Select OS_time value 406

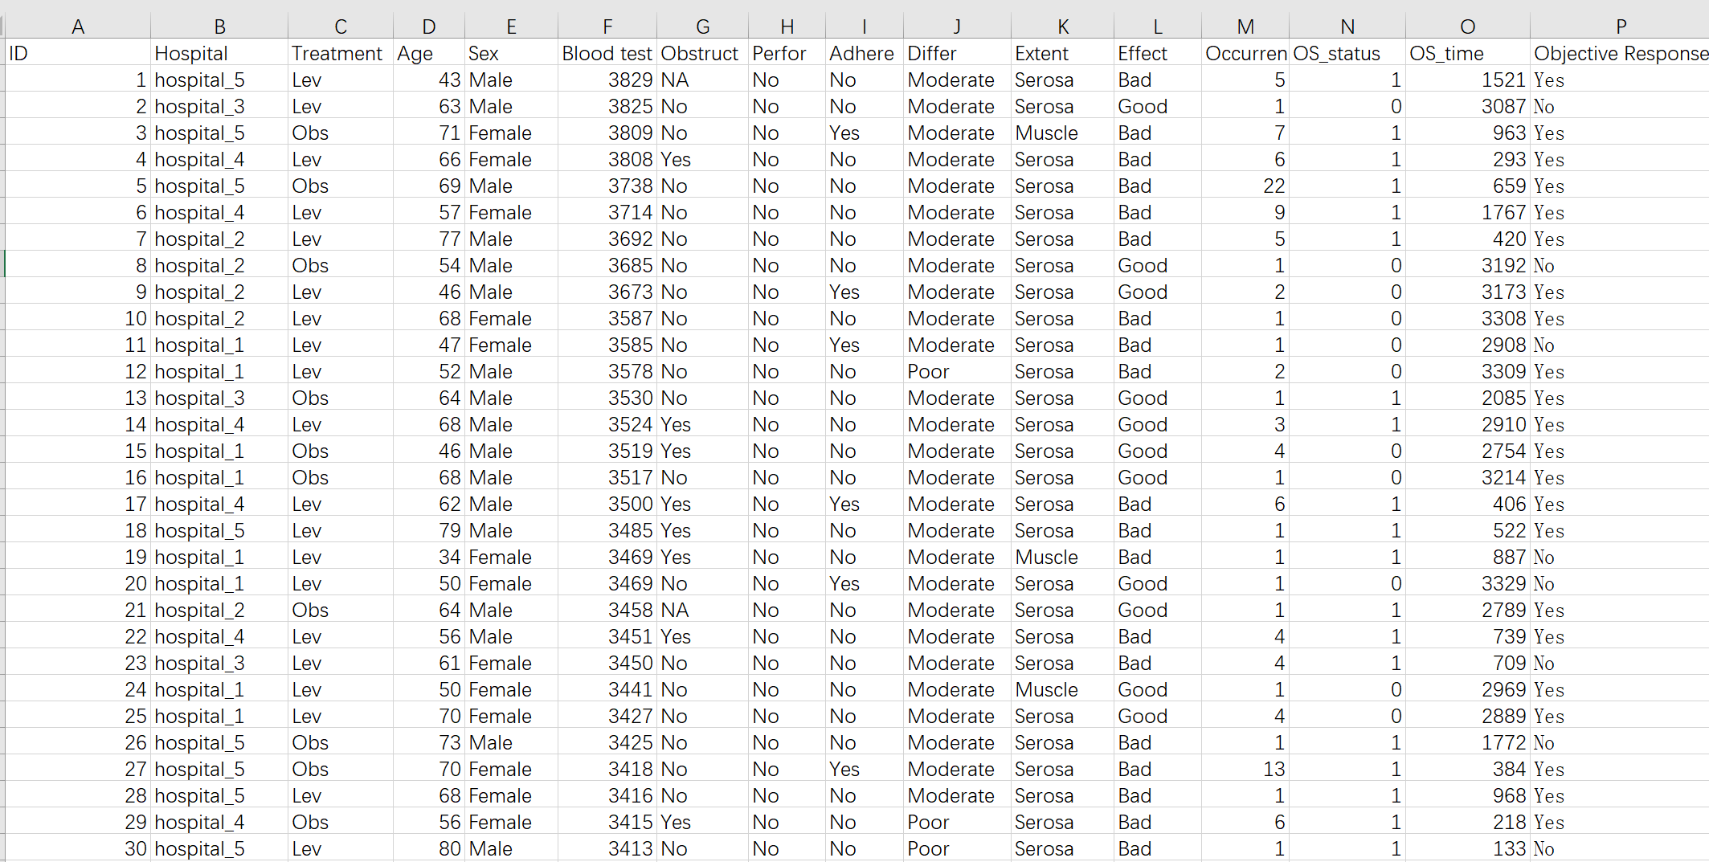point(1468,504)
